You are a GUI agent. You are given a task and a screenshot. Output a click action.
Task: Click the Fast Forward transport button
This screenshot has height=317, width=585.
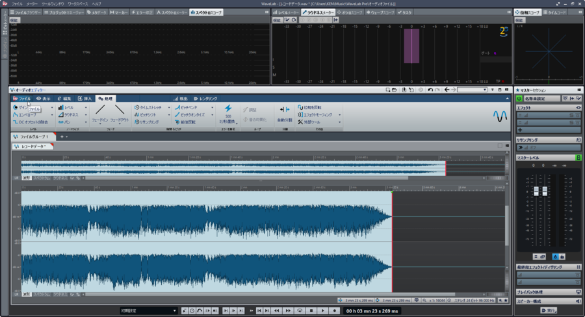[x=288, y=311]
